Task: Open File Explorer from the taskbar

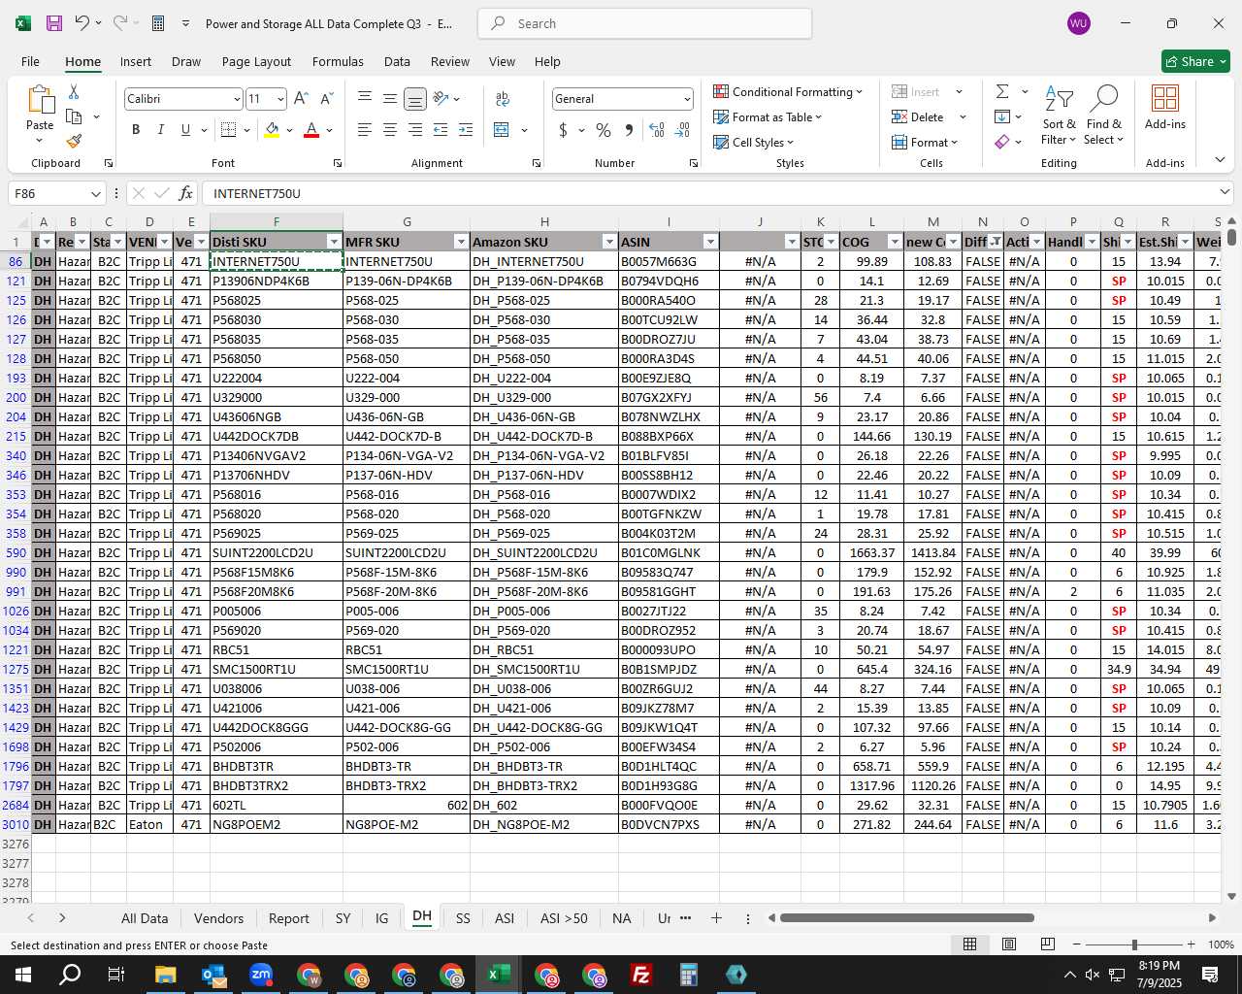Action: (x=165, y=975)
